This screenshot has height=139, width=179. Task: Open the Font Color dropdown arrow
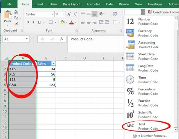pyautogui.click(x=76, y=22)
